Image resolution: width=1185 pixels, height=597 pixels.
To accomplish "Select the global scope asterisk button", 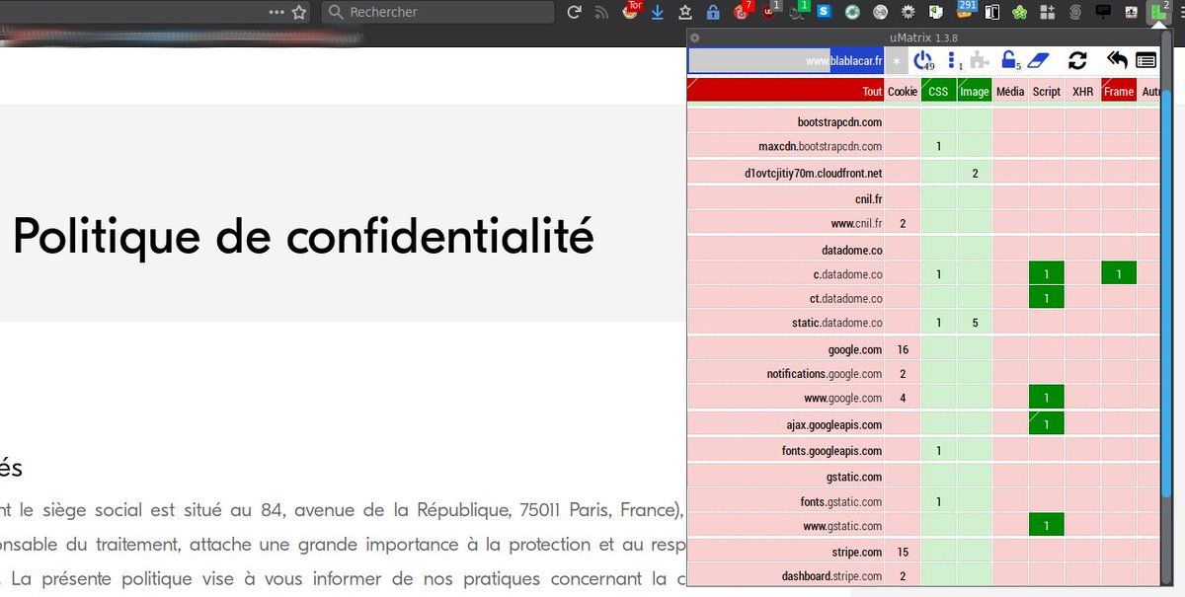I will [x=897, y=60].
